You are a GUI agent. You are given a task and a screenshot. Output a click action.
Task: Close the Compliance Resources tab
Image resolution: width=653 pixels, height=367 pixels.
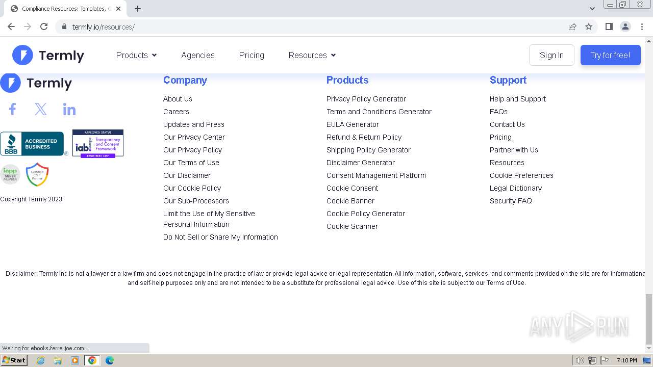coord(118,9)
